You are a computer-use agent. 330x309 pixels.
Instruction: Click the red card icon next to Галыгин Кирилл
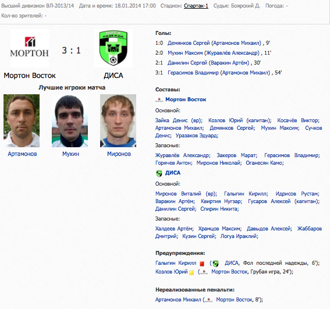pyautogui.click(x=202, y=264)
